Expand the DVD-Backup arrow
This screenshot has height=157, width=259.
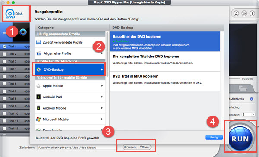pyautogui.click(x=102, y=69)
